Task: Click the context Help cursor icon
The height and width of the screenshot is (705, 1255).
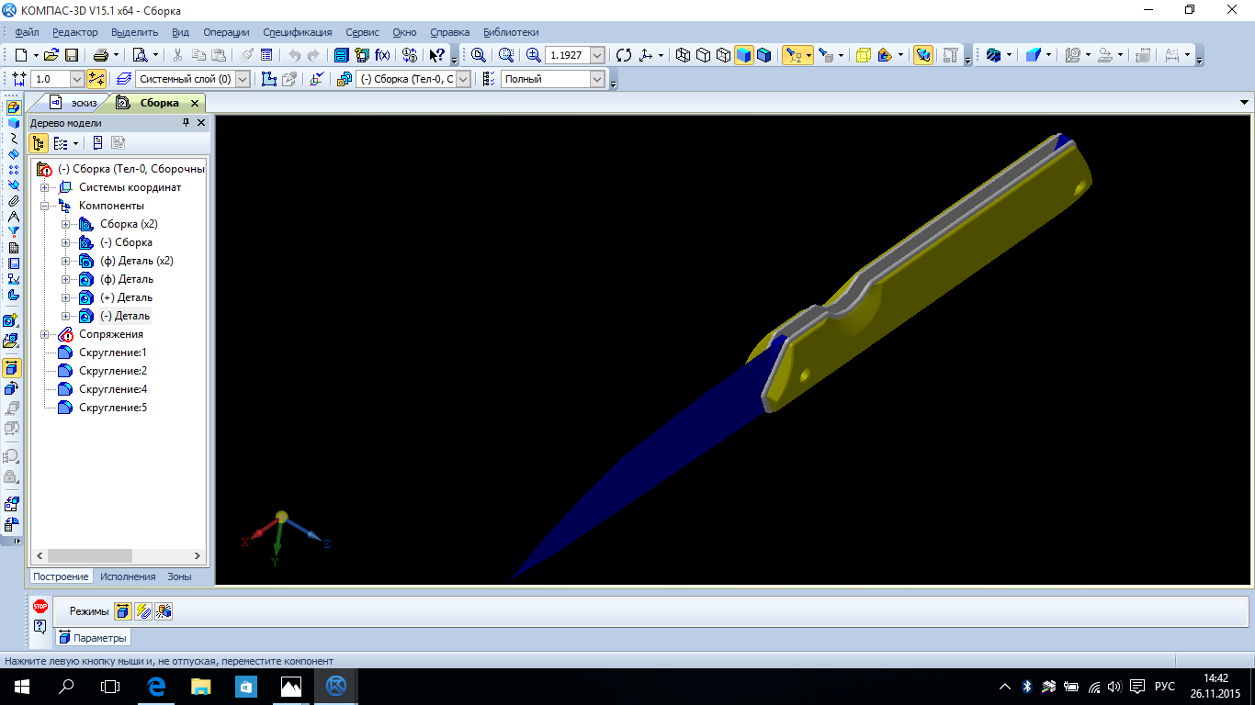Action: (437, 55)
